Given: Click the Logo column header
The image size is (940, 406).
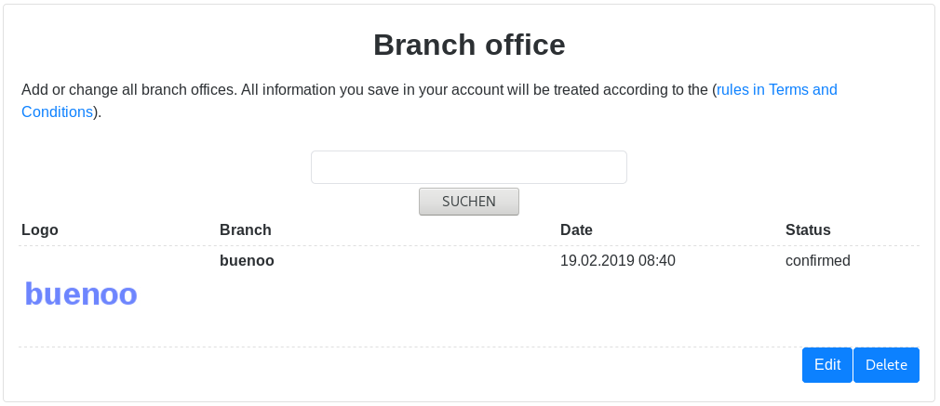Looking at the screenshot, I should point(40,229).
